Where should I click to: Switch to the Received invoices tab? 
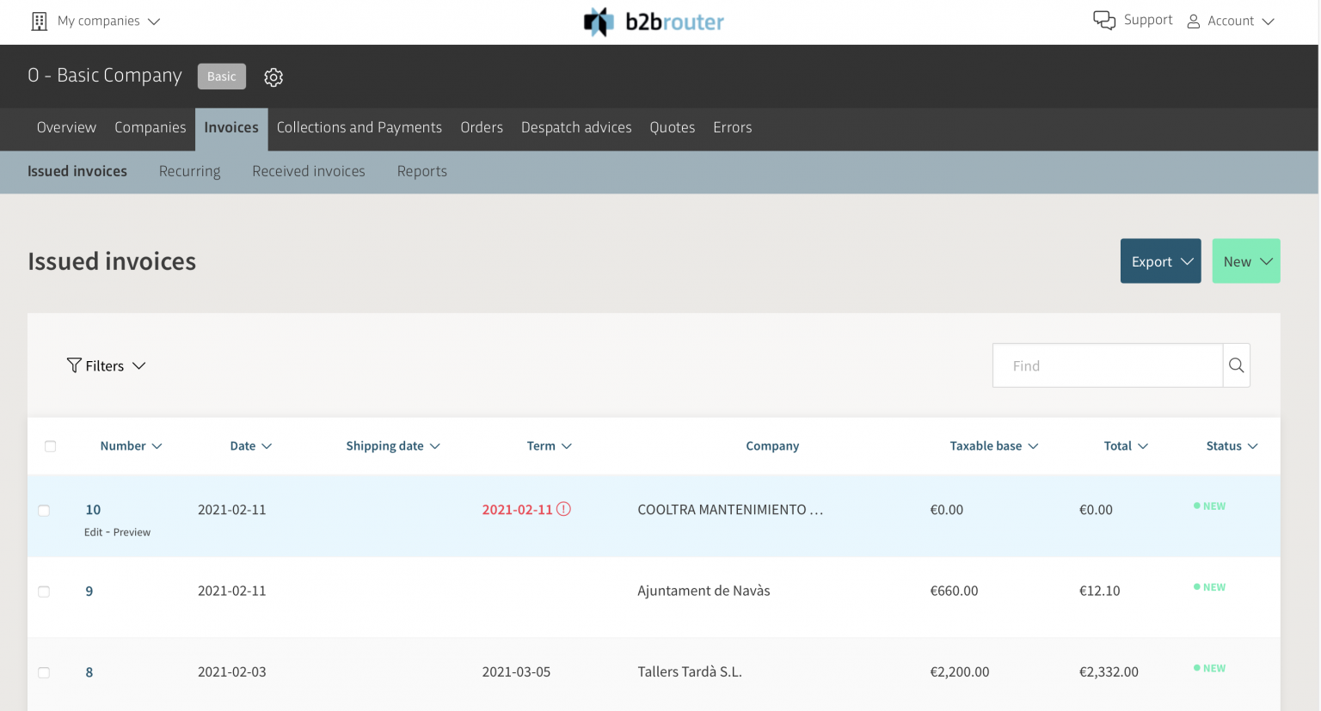[308, 171]
